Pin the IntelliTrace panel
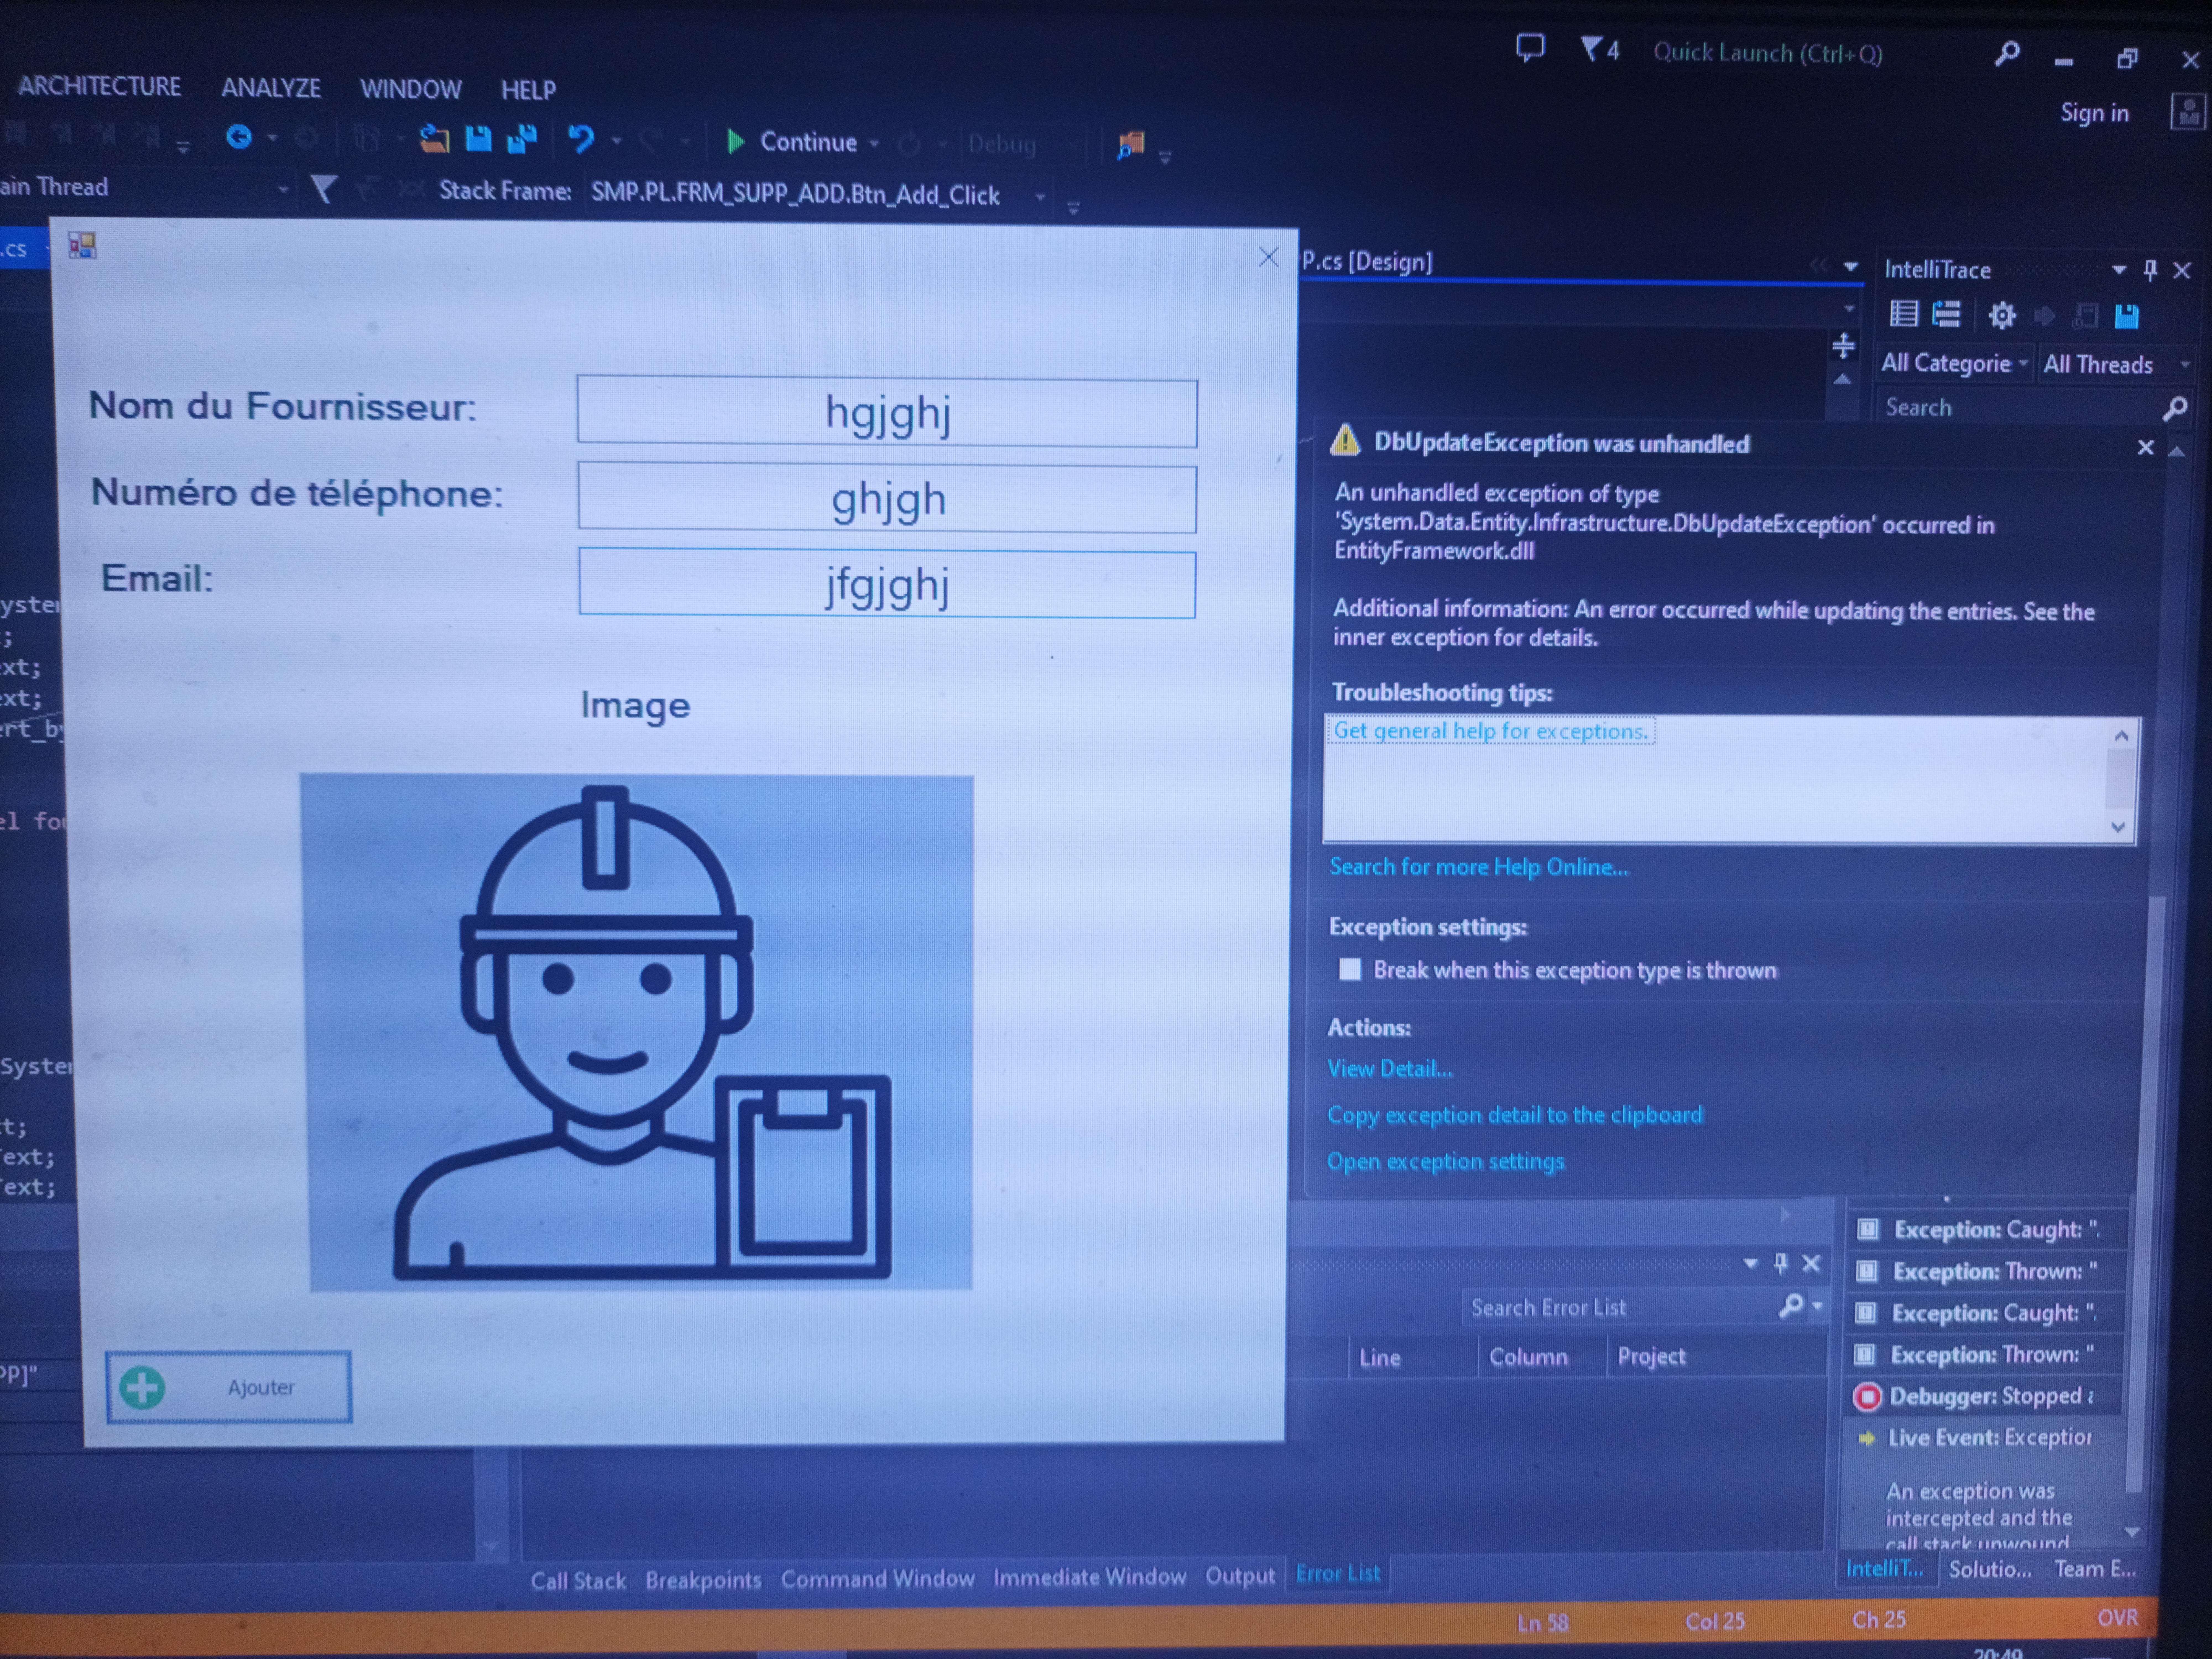Image resolution: width=2212 pixels, height=1659 pixels. (x=2150, y=270)
